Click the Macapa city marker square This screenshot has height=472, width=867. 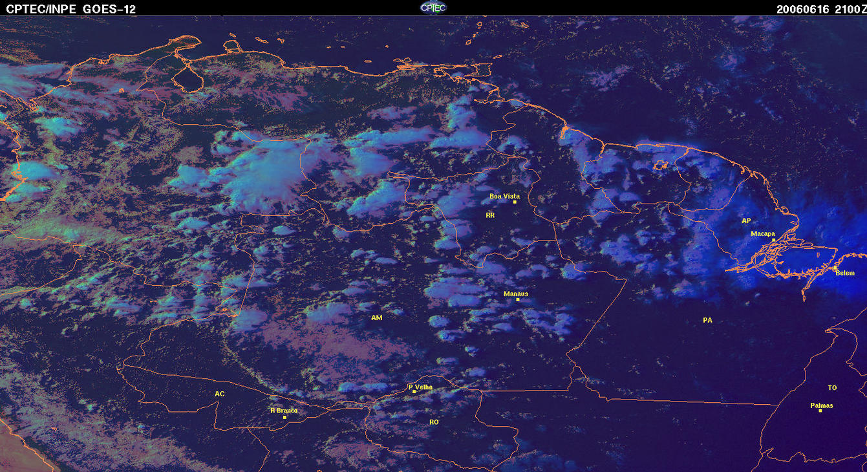pos(774,240)
